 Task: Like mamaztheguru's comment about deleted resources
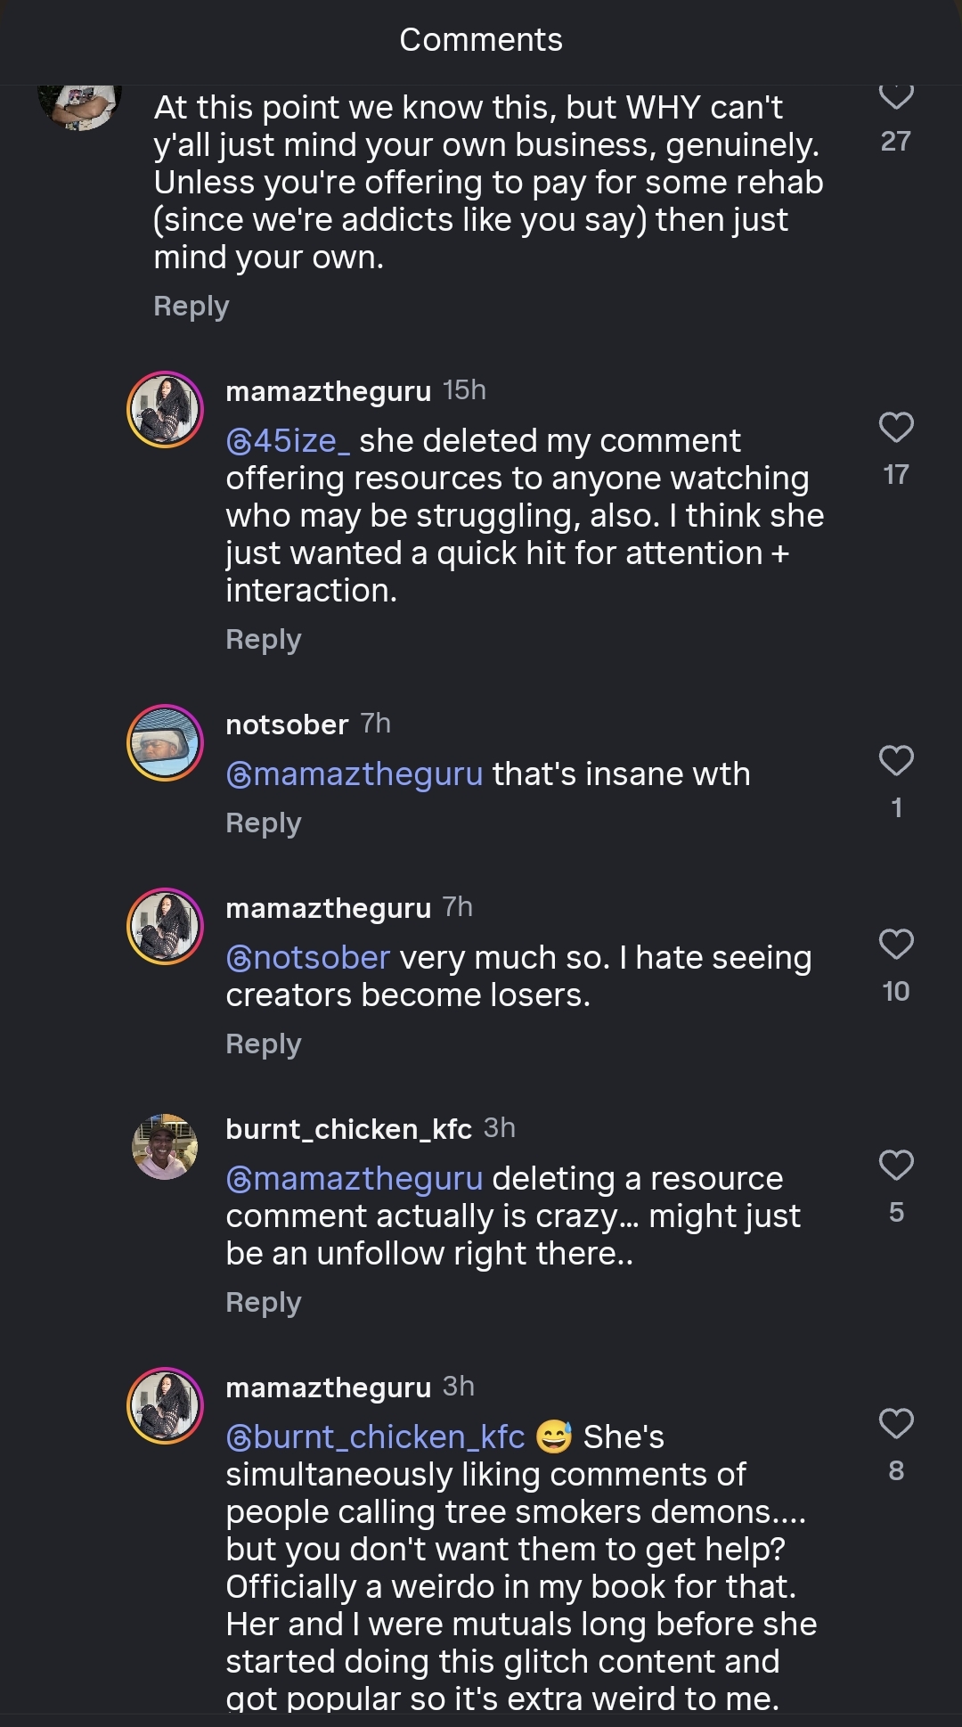click(896, 428)
